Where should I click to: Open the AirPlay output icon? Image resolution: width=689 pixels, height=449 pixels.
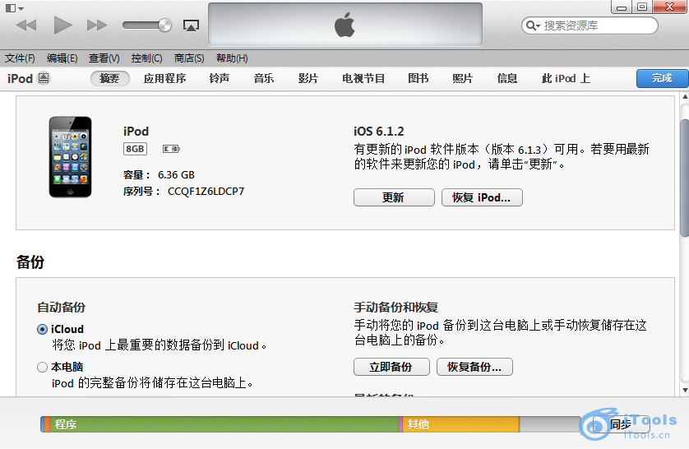coord(191,25)
